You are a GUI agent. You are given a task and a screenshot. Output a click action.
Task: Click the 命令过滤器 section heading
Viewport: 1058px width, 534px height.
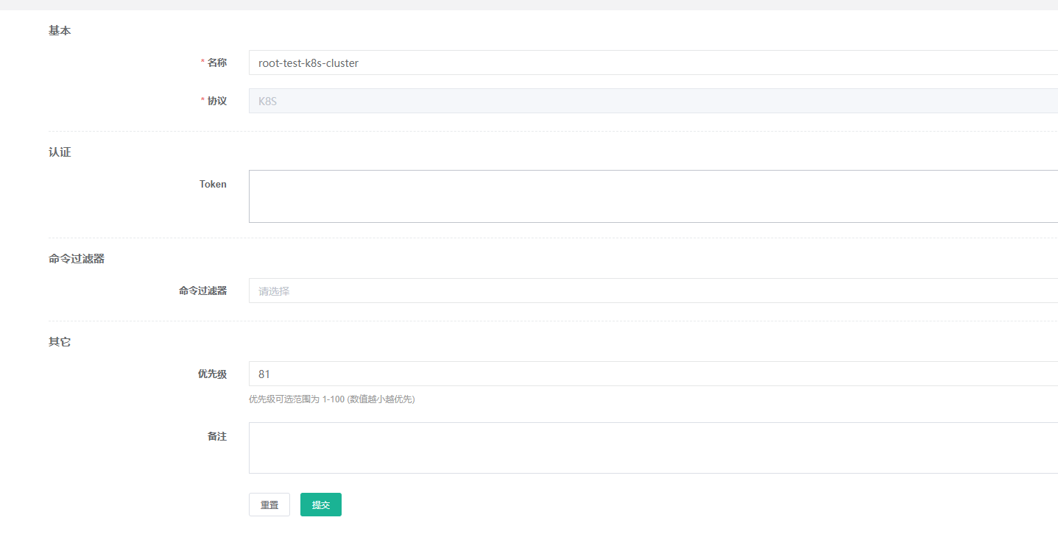click(x=77, y=259)
